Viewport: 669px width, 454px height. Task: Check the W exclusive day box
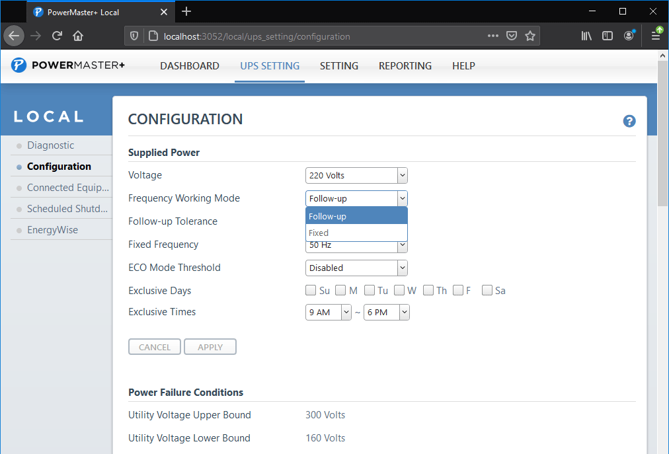[x=400, y=290]
